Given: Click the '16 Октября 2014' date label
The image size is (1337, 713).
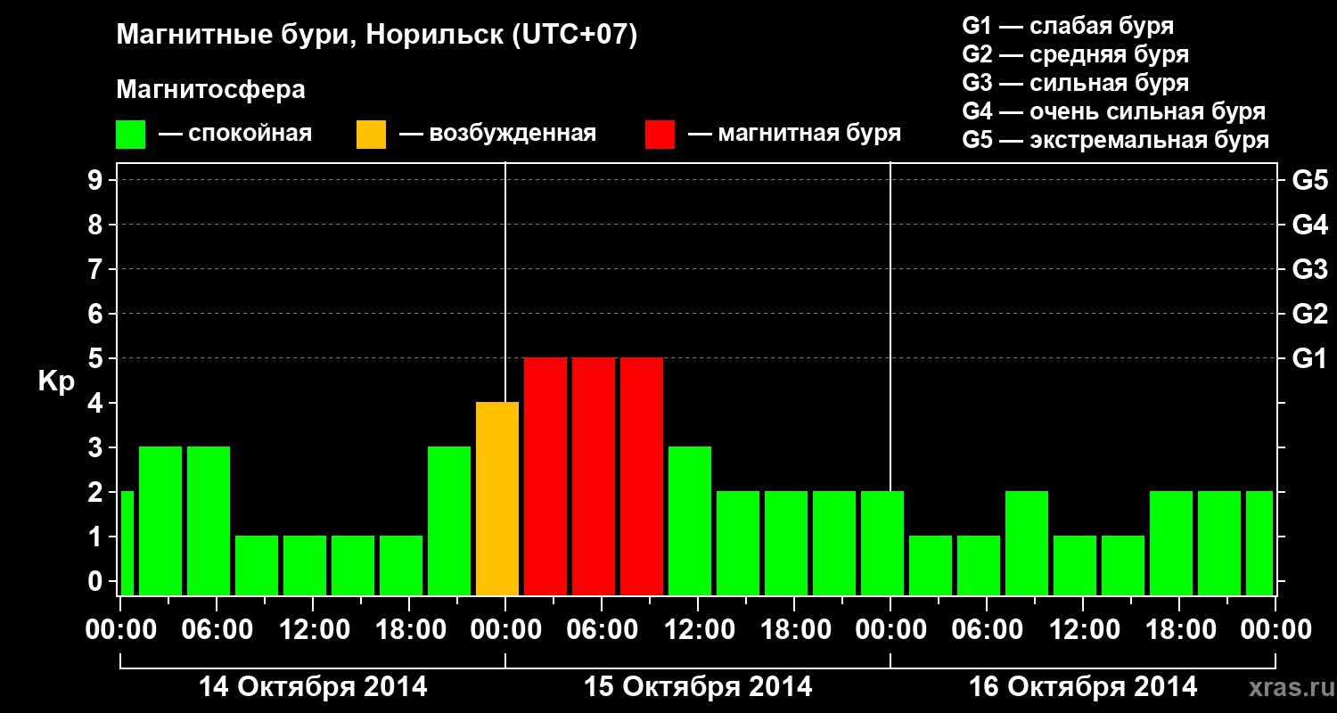Looking at the screenshot, I should 1083,687.
